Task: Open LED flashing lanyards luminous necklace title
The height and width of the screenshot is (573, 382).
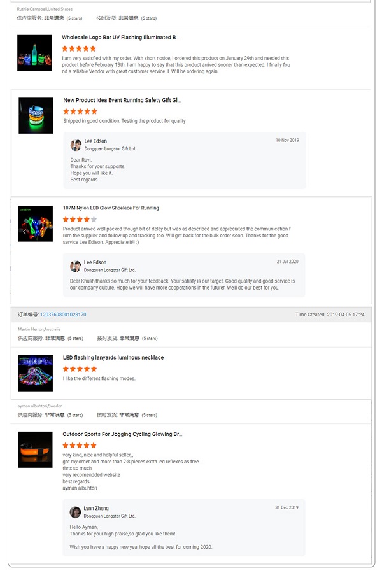Action: (113, 357)
